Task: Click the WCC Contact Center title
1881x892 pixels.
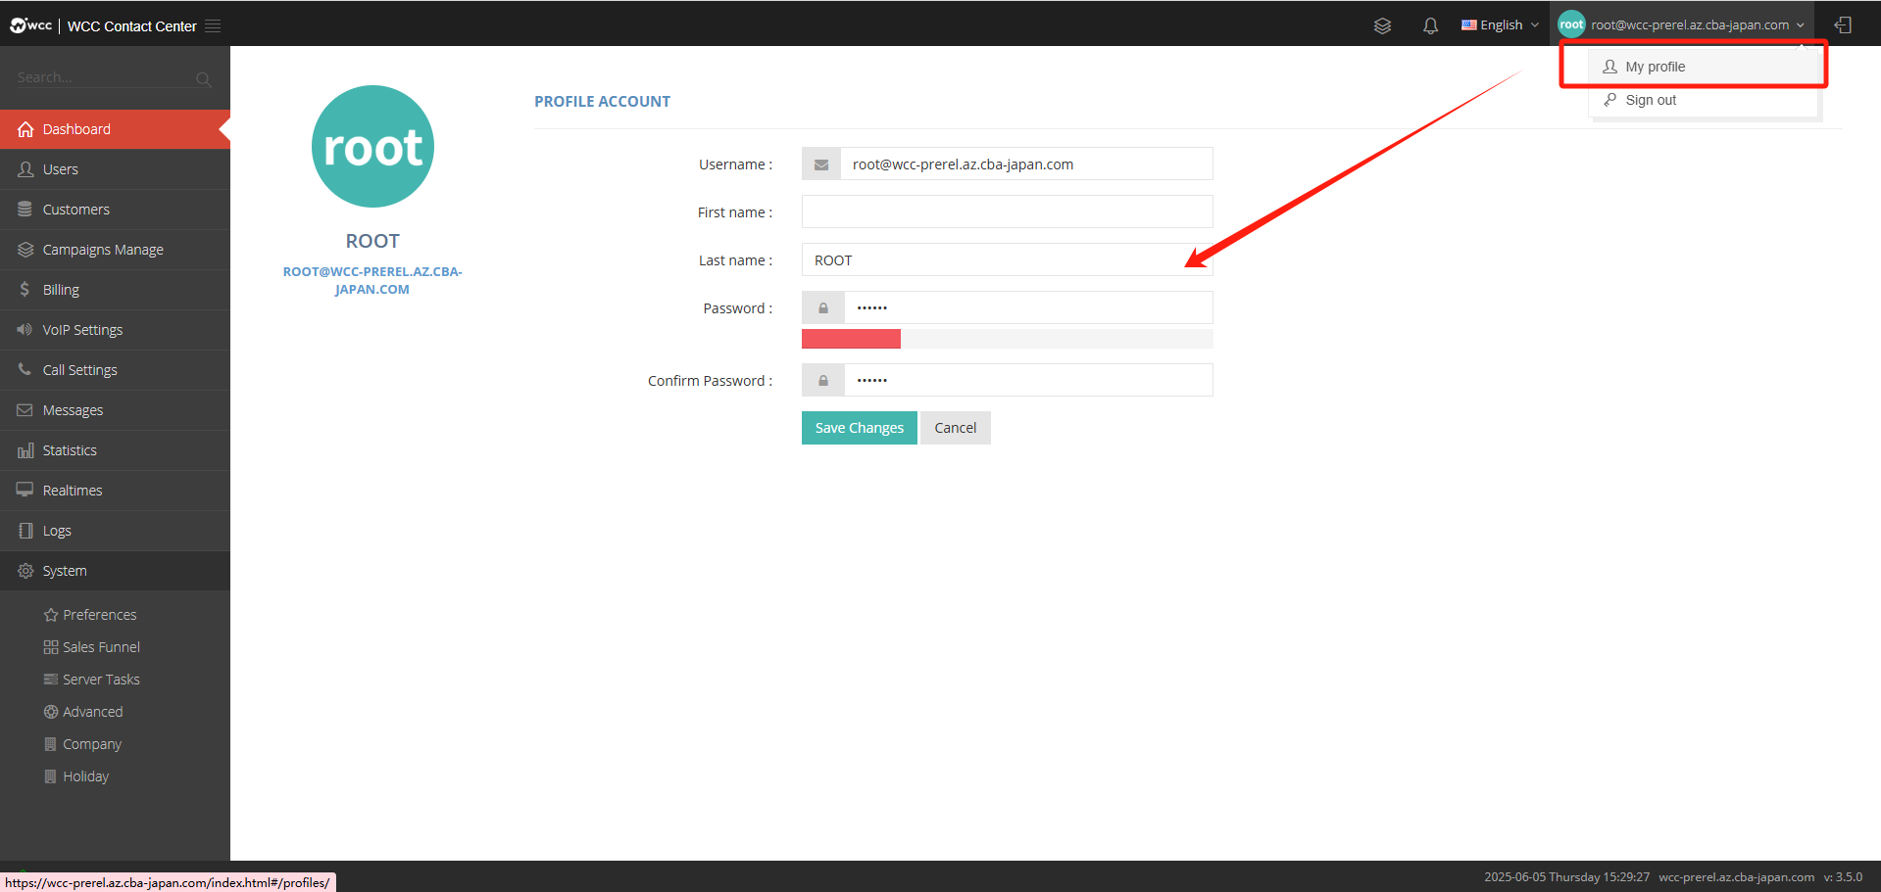Action: (x=132, y=26)
